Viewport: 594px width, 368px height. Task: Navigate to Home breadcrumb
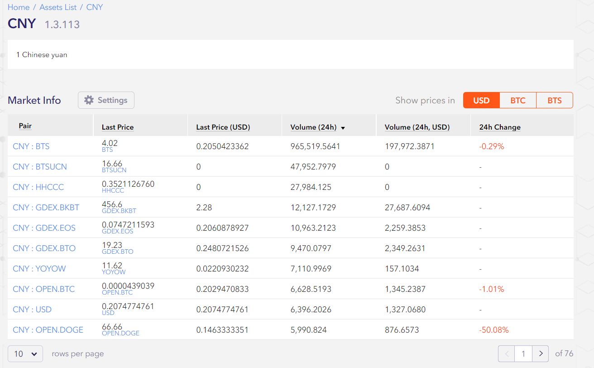(19, 7)
